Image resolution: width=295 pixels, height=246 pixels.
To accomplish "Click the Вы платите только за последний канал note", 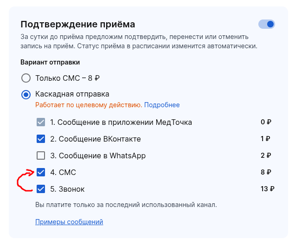I will (126, 204).
